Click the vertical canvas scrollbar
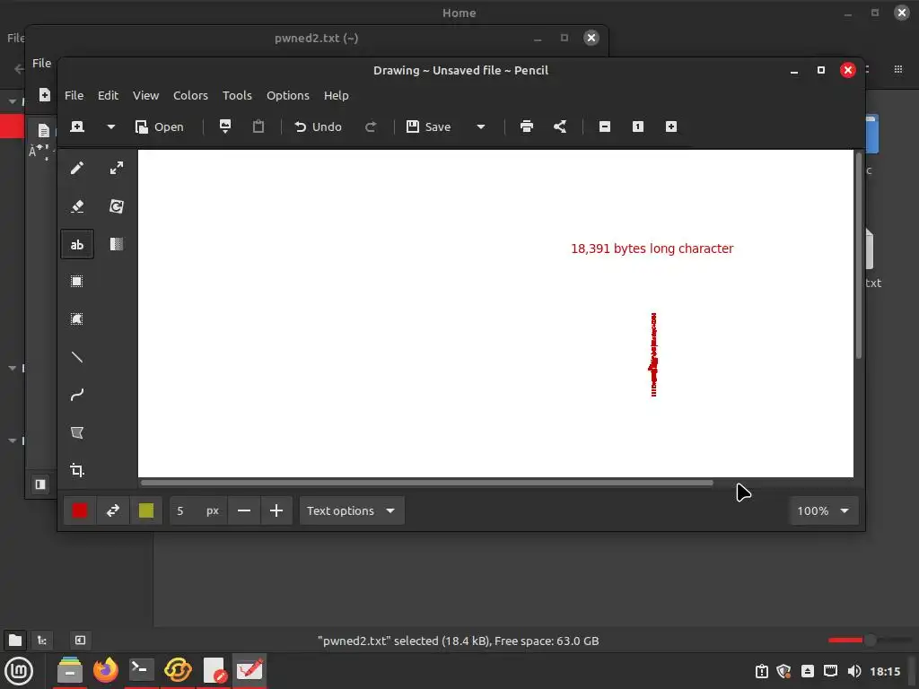Image resolution: width=919 pixels, height=689 pixels. (x=859, y=256)
